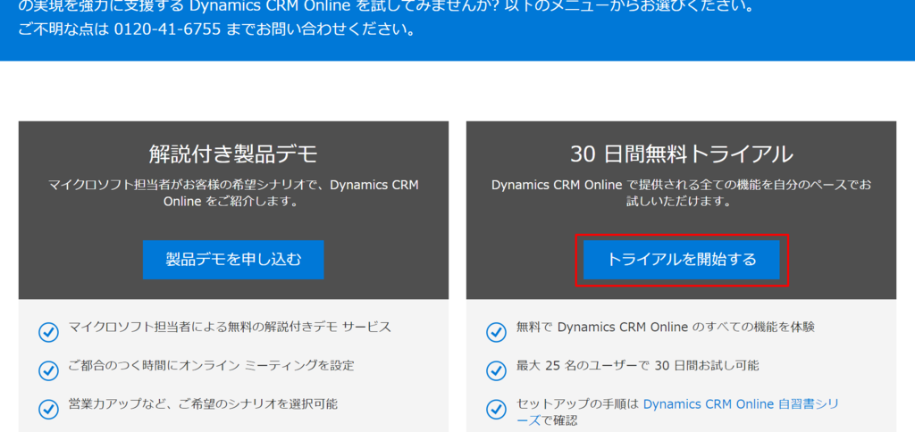Click the checkmark icon beside すべての機能を体験
Screen dimensions: 915x432
point(496,332)
